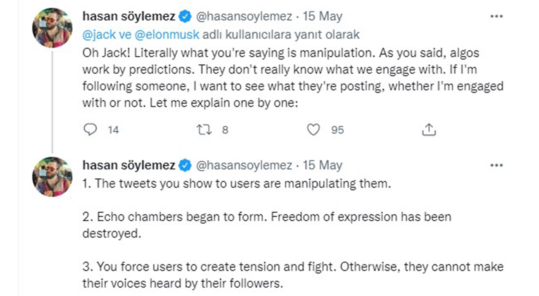Click the 15 May date on first tweet
The width and height of the screenshot is (539, 296).
tap(323, 16)
